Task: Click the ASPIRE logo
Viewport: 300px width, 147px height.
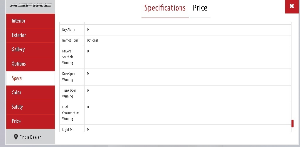Action: click(31, 5)
